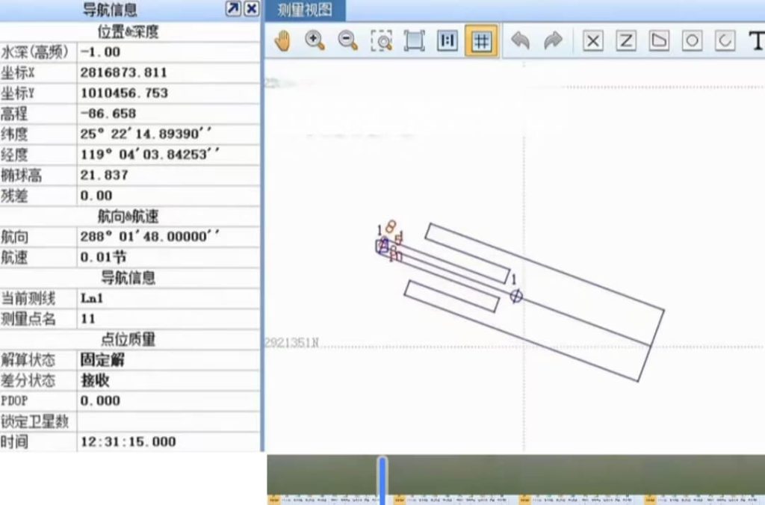Select the circle drawing tool

pos(693,41)
